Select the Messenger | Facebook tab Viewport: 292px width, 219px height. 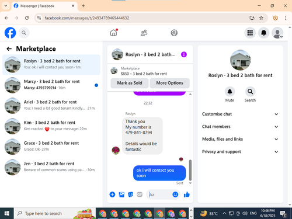pyautogui.click(x=44, y=6)
